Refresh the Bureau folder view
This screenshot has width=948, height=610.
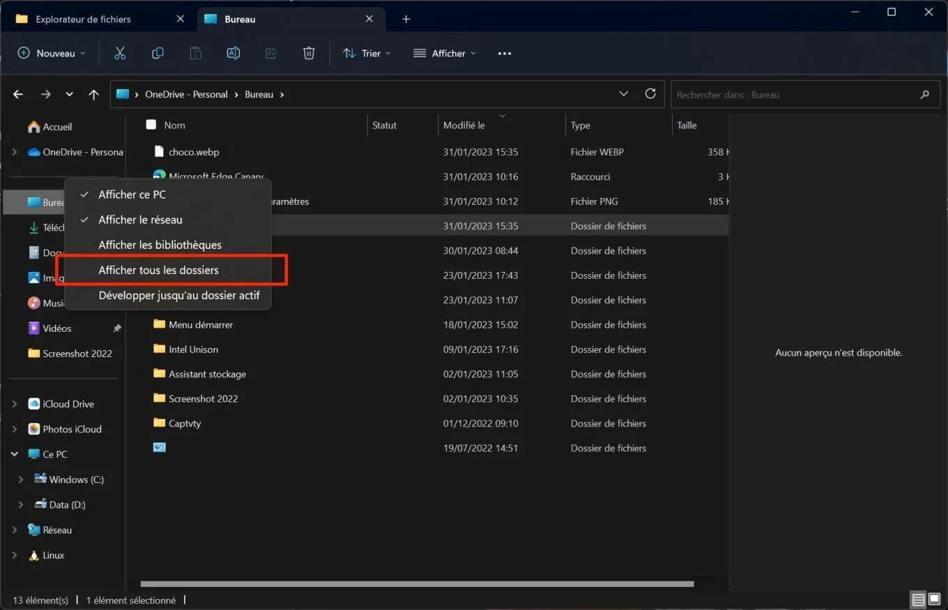coord(650,94)
